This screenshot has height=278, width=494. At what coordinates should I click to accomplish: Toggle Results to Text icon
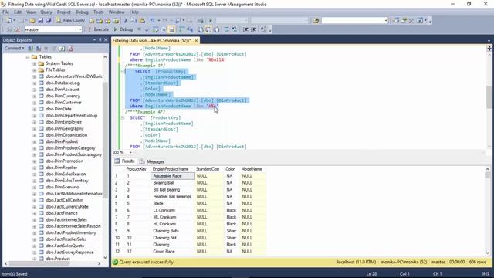[201, 29]
